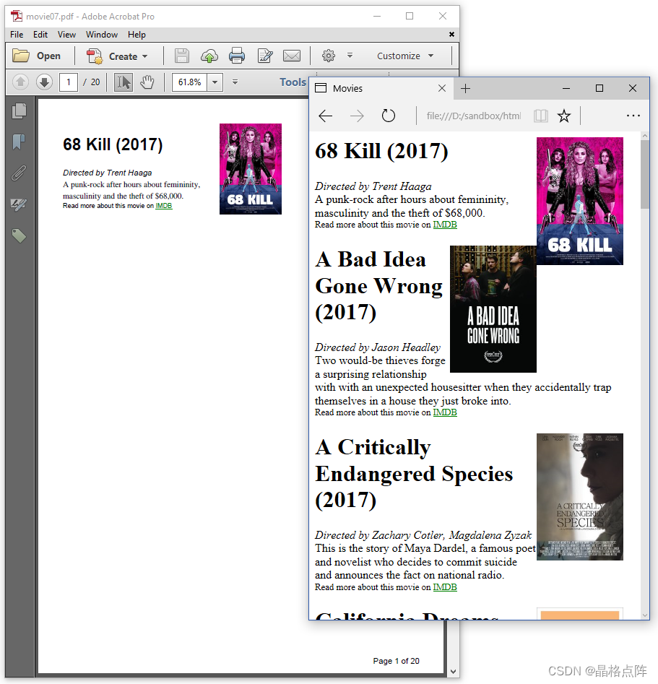The width and height of the screenshot is (658, 684).
Task: Click 'Directed by Zachary Cotler, Magdalena Zyzak' text
Action: click(423, 535)
